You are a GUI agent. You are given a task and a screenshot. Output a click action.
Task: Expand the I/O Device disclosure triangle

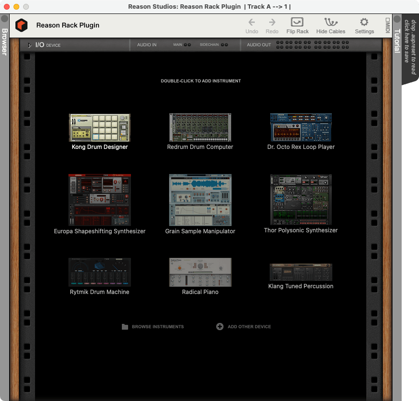(x=30, y=44)
